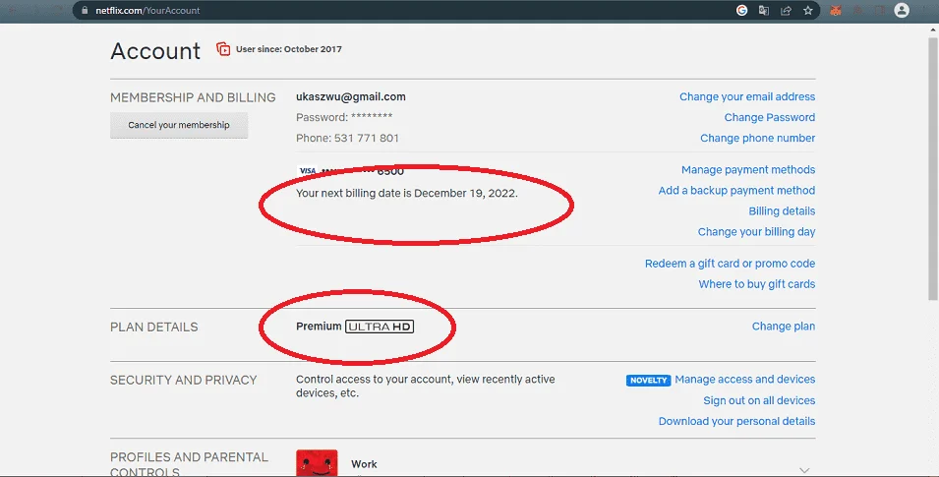Open the translate page icon

(764, 10)
